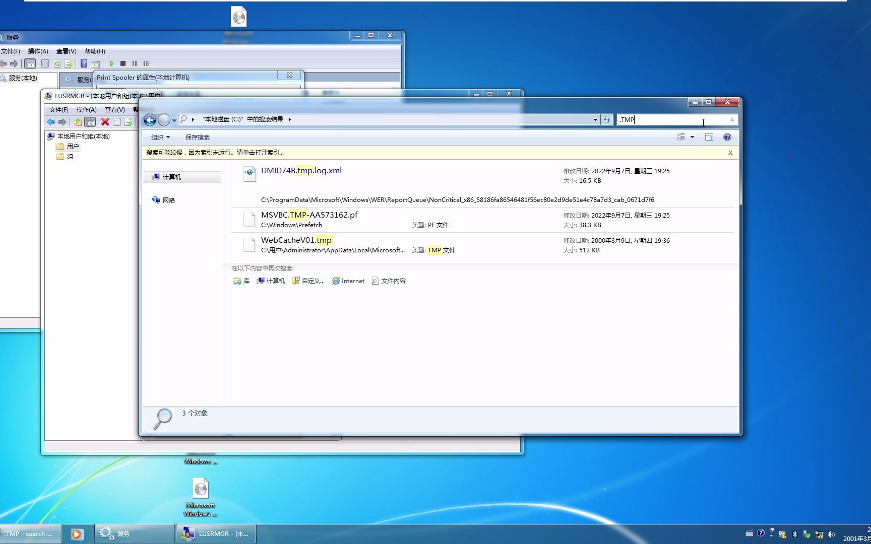Select 服务(本地) tree node

pos(19,78)
